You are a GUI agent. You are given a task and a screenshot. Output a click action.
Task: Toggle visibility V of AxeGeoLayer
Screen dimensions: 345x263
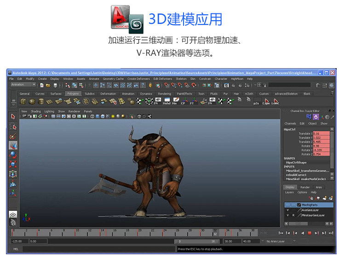[287, 210]
